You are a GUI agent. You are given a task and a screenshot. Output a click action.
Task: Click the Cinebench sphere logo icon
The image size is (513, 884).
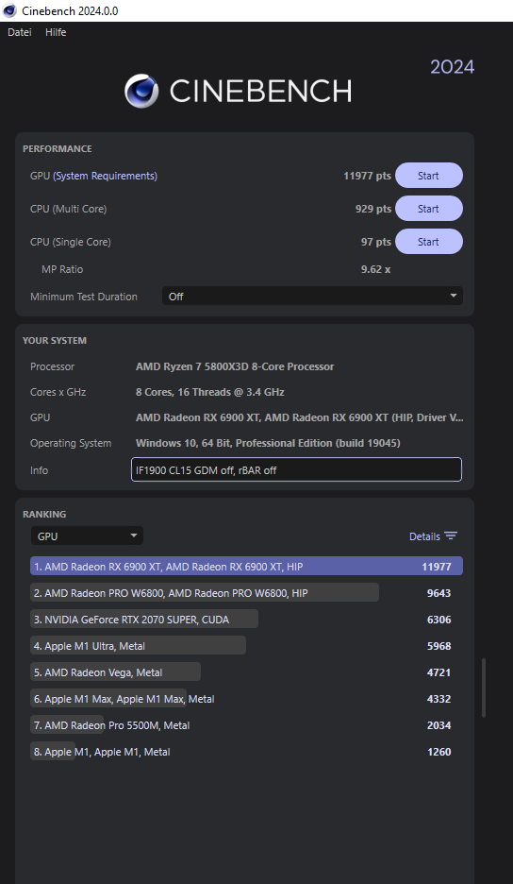coord(141,91)
